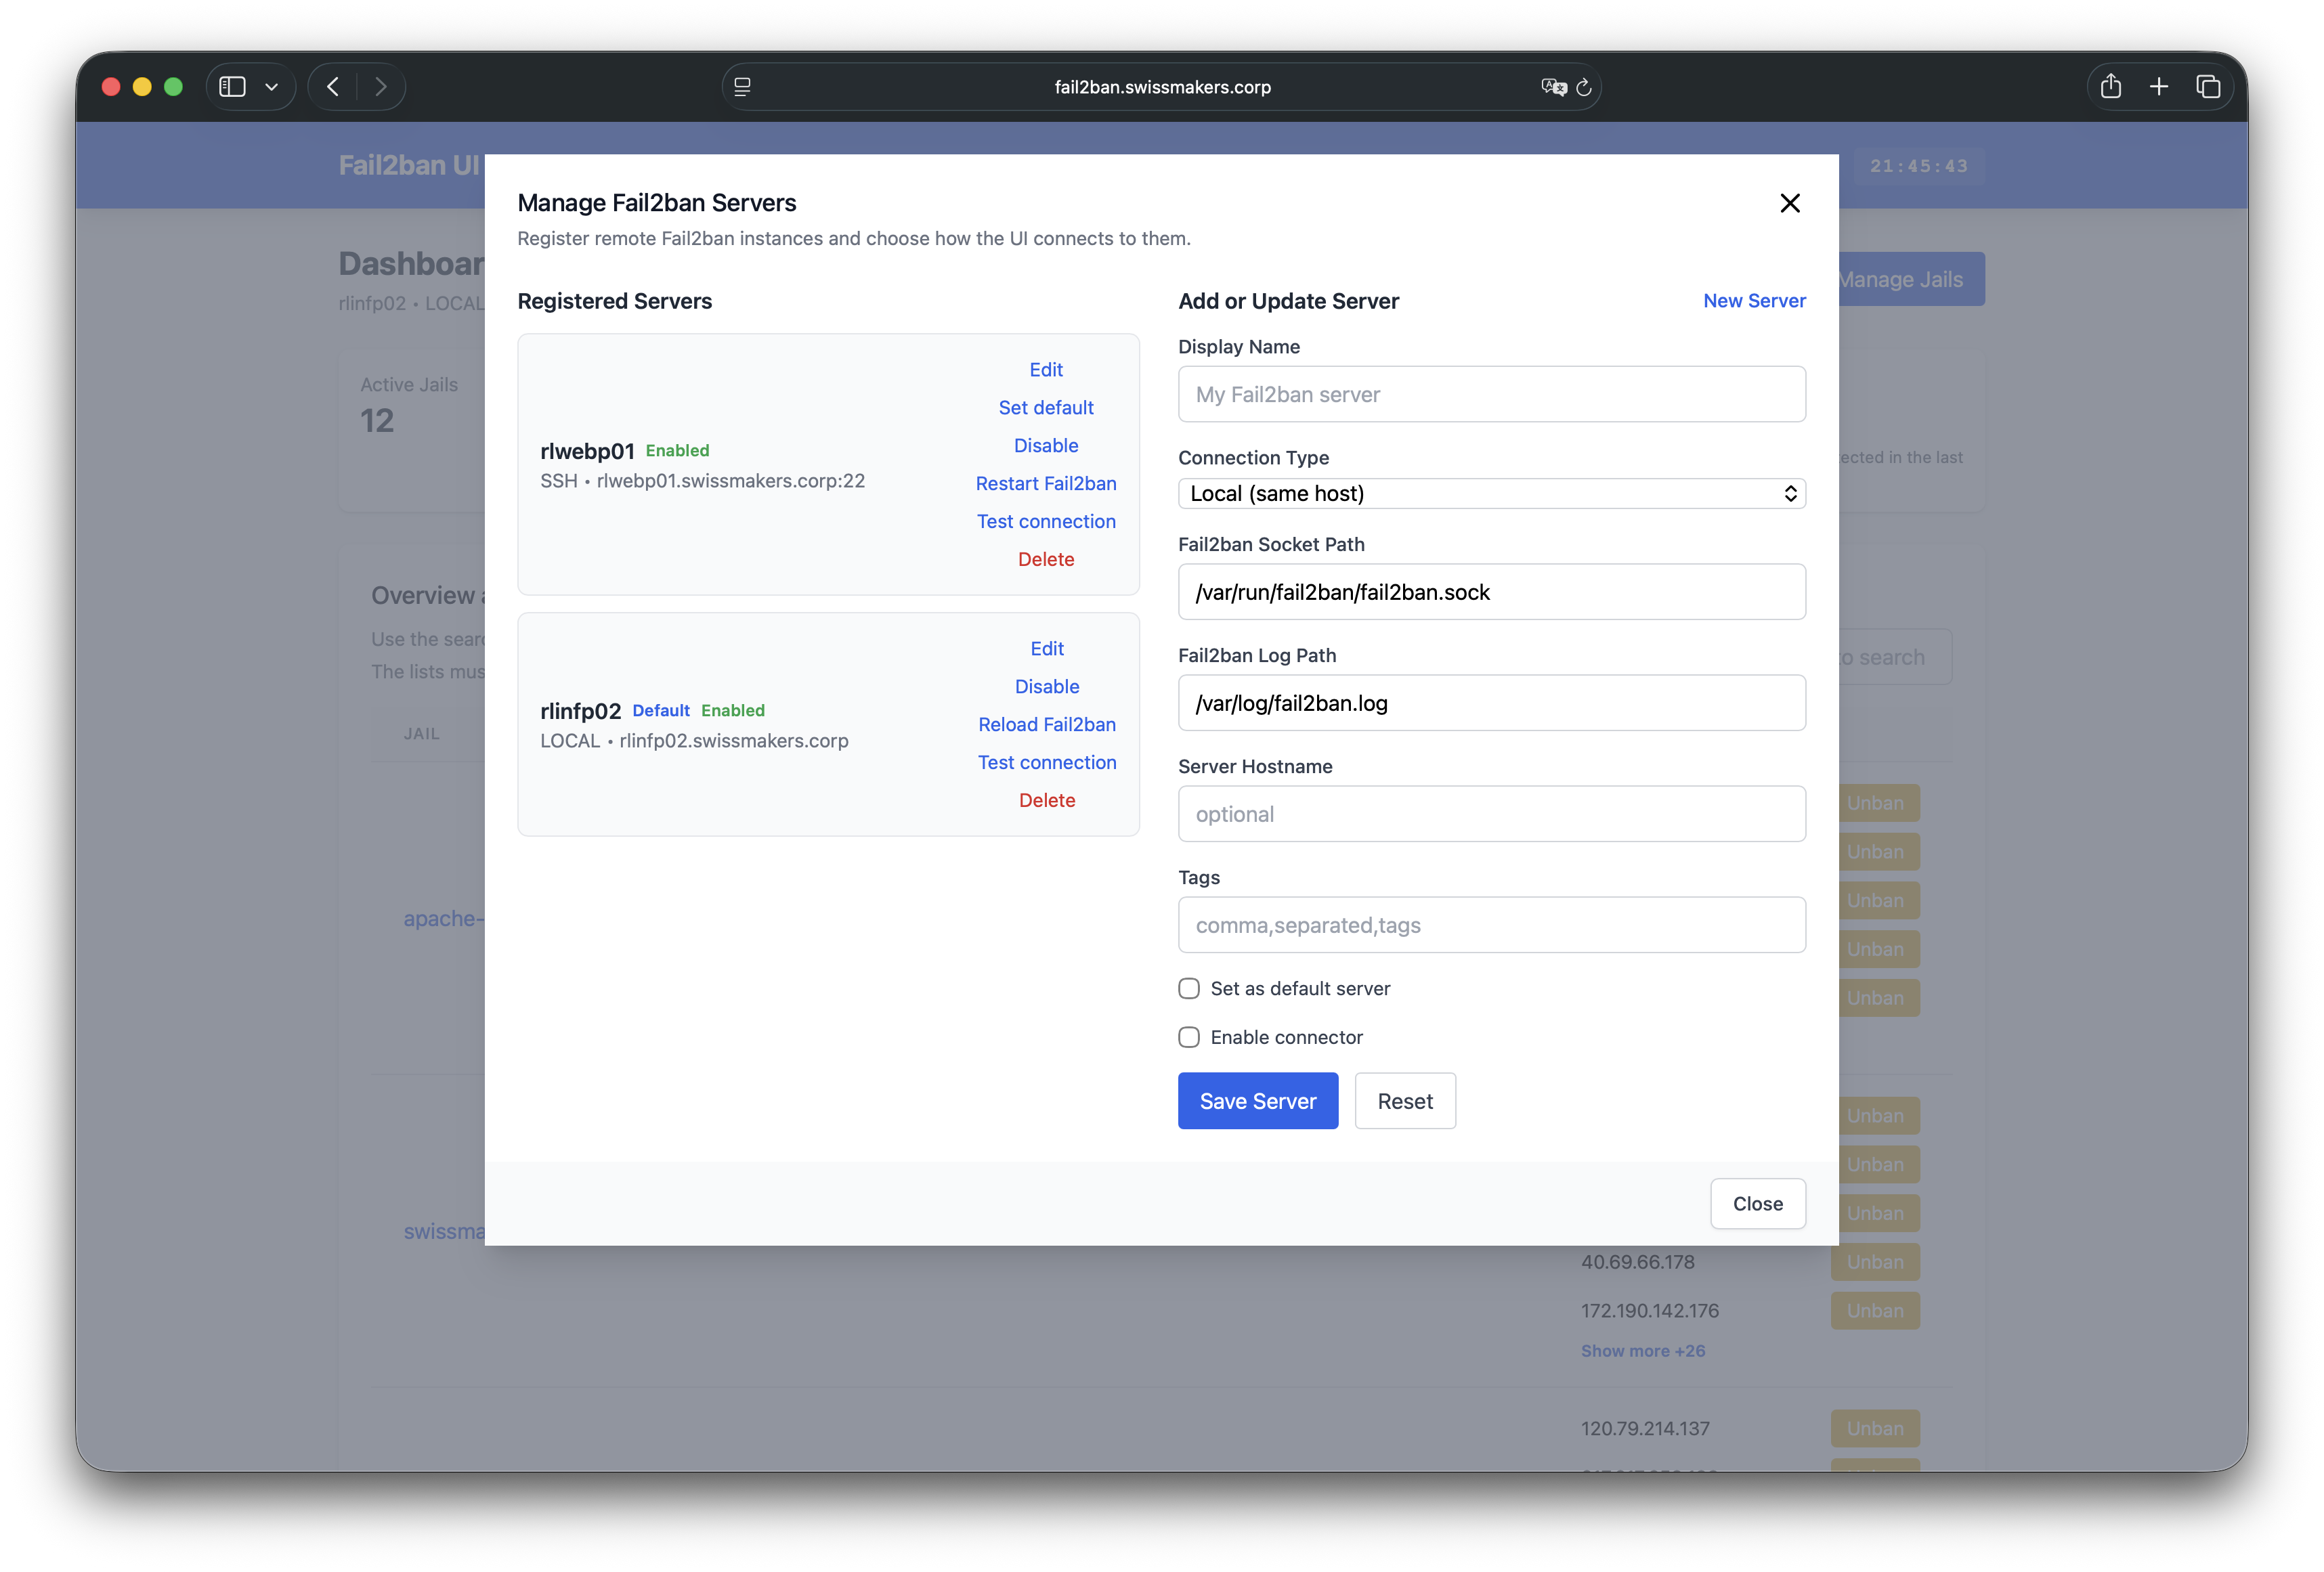The image size is (2324, 1572).
Task: Test connection for rlwebp01
Action: (x=1046, y=521)
